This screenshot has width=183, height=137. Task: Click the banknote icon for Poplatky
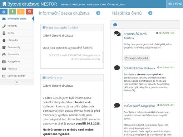[x=4, y=69]
